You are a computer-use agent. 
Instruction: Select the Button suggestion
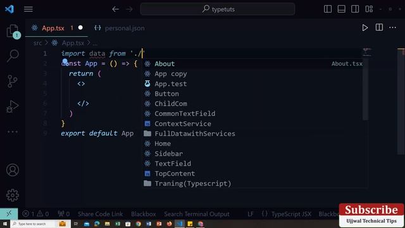point(254,94)
